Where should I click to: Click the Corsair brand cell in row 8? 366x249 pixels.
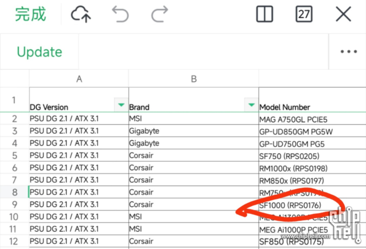[x=194, y=192]
